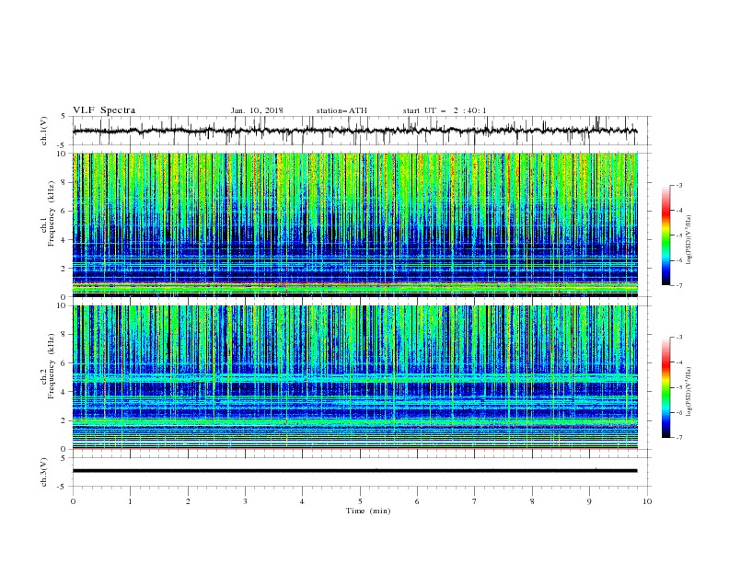Click time axis tick label 0
729x563 pixels.
73,501
